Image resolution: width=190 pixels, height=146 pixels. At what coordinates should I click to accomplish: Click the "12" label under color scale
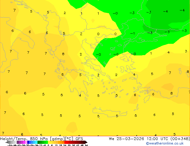(56, 145)
